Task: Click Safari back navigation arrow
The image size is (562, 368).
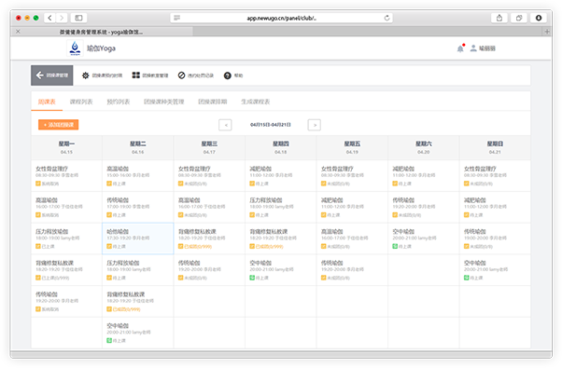Action: point(49,18)
